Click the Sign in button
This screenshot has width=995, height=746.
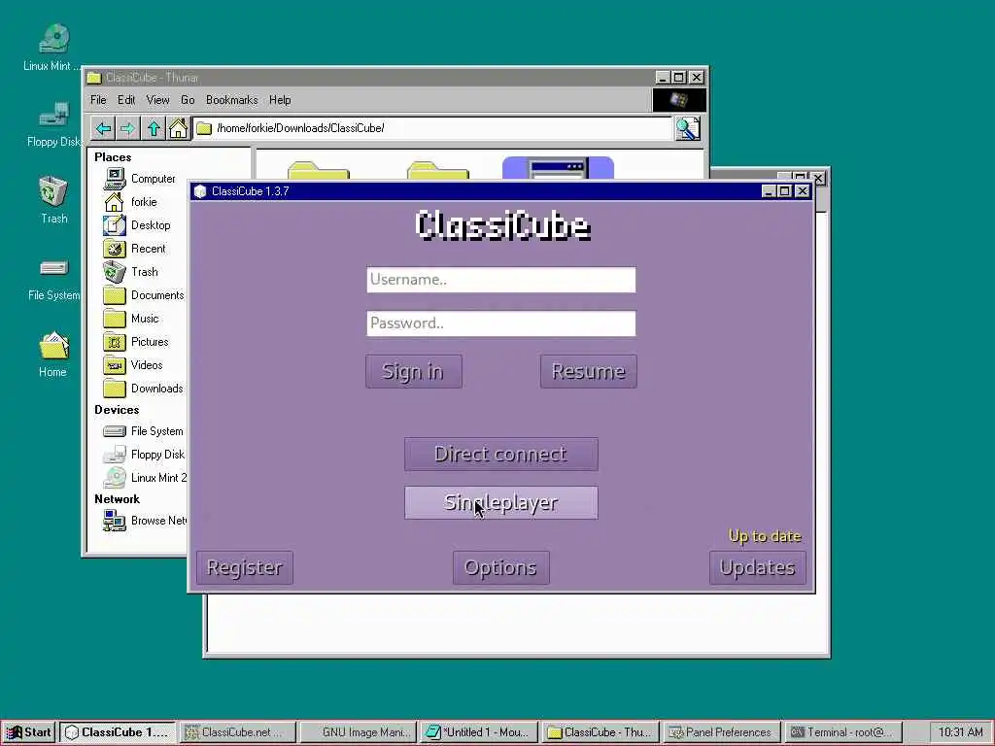(x=414, y=371)
